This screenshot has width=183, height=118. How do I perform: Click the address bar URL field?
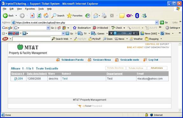[x=84, y=22]
